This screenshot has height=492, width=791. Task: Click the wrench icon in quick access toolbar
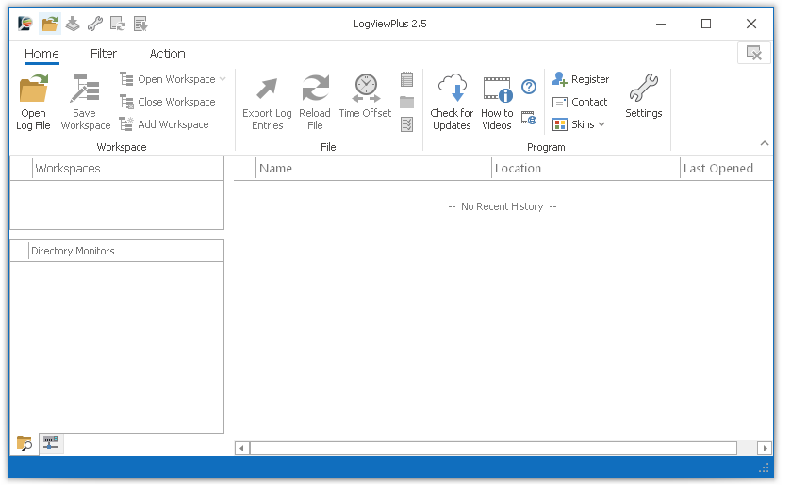(95, 24)
